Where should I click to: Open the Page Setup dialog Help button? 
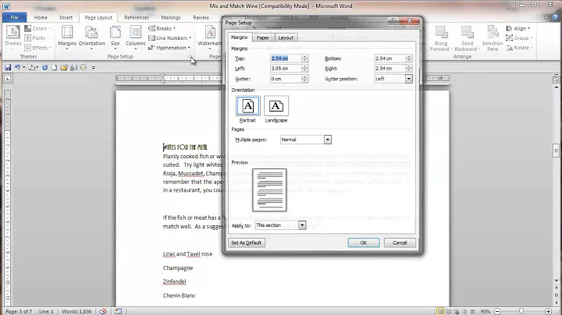pyautogui.click(x=393, y=20)
